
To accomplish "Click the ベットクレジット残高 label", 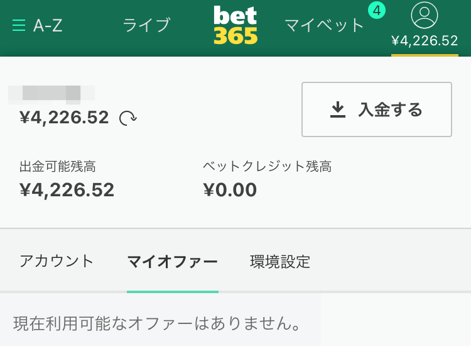I will [268, 167].
